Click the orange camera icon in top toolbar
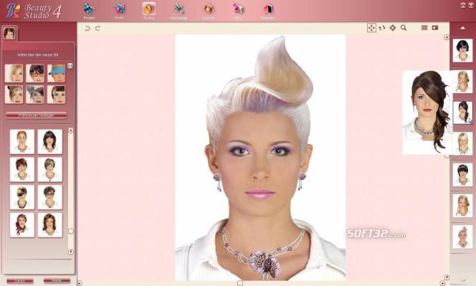The image size is (476, 286). coord(208,11)
